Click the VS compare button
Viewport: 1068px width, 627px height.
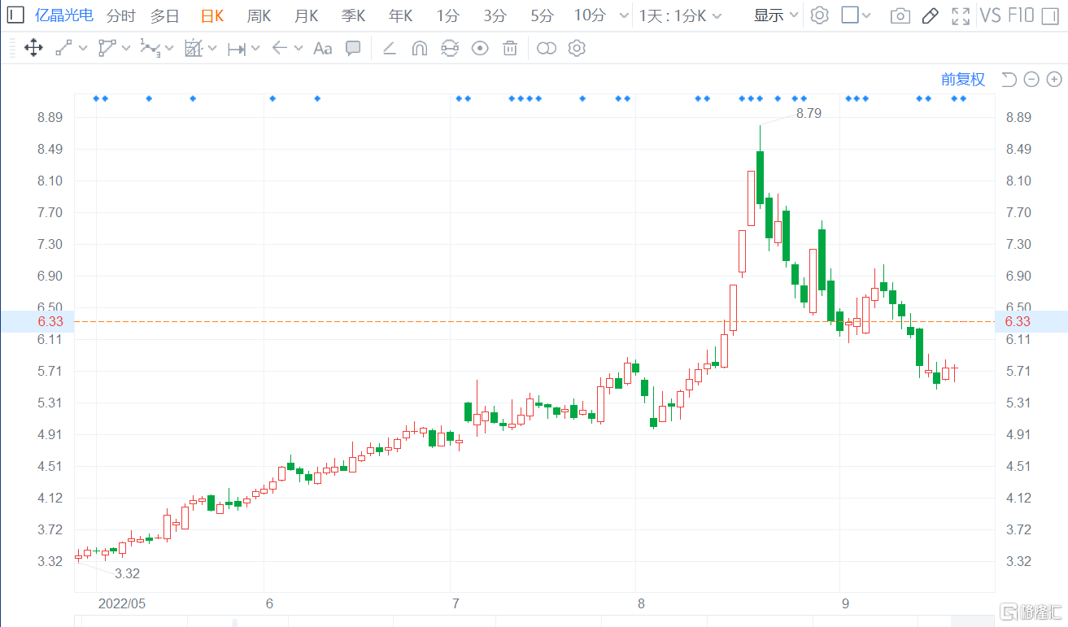(x=991, y=15)
